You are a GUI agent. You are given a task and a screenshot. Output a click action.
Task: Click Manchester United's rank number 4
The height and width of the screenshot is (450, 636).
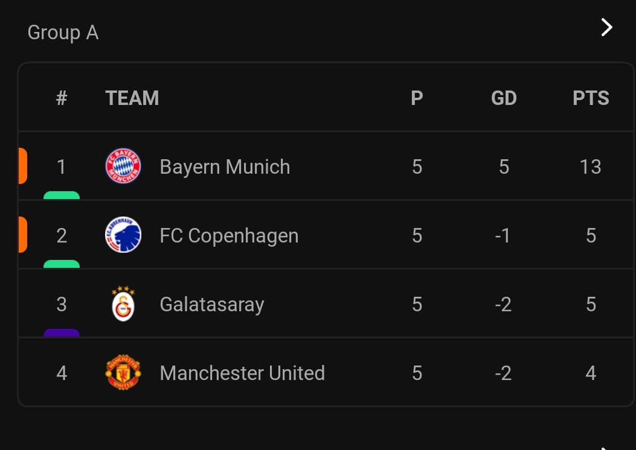point(62,373)
